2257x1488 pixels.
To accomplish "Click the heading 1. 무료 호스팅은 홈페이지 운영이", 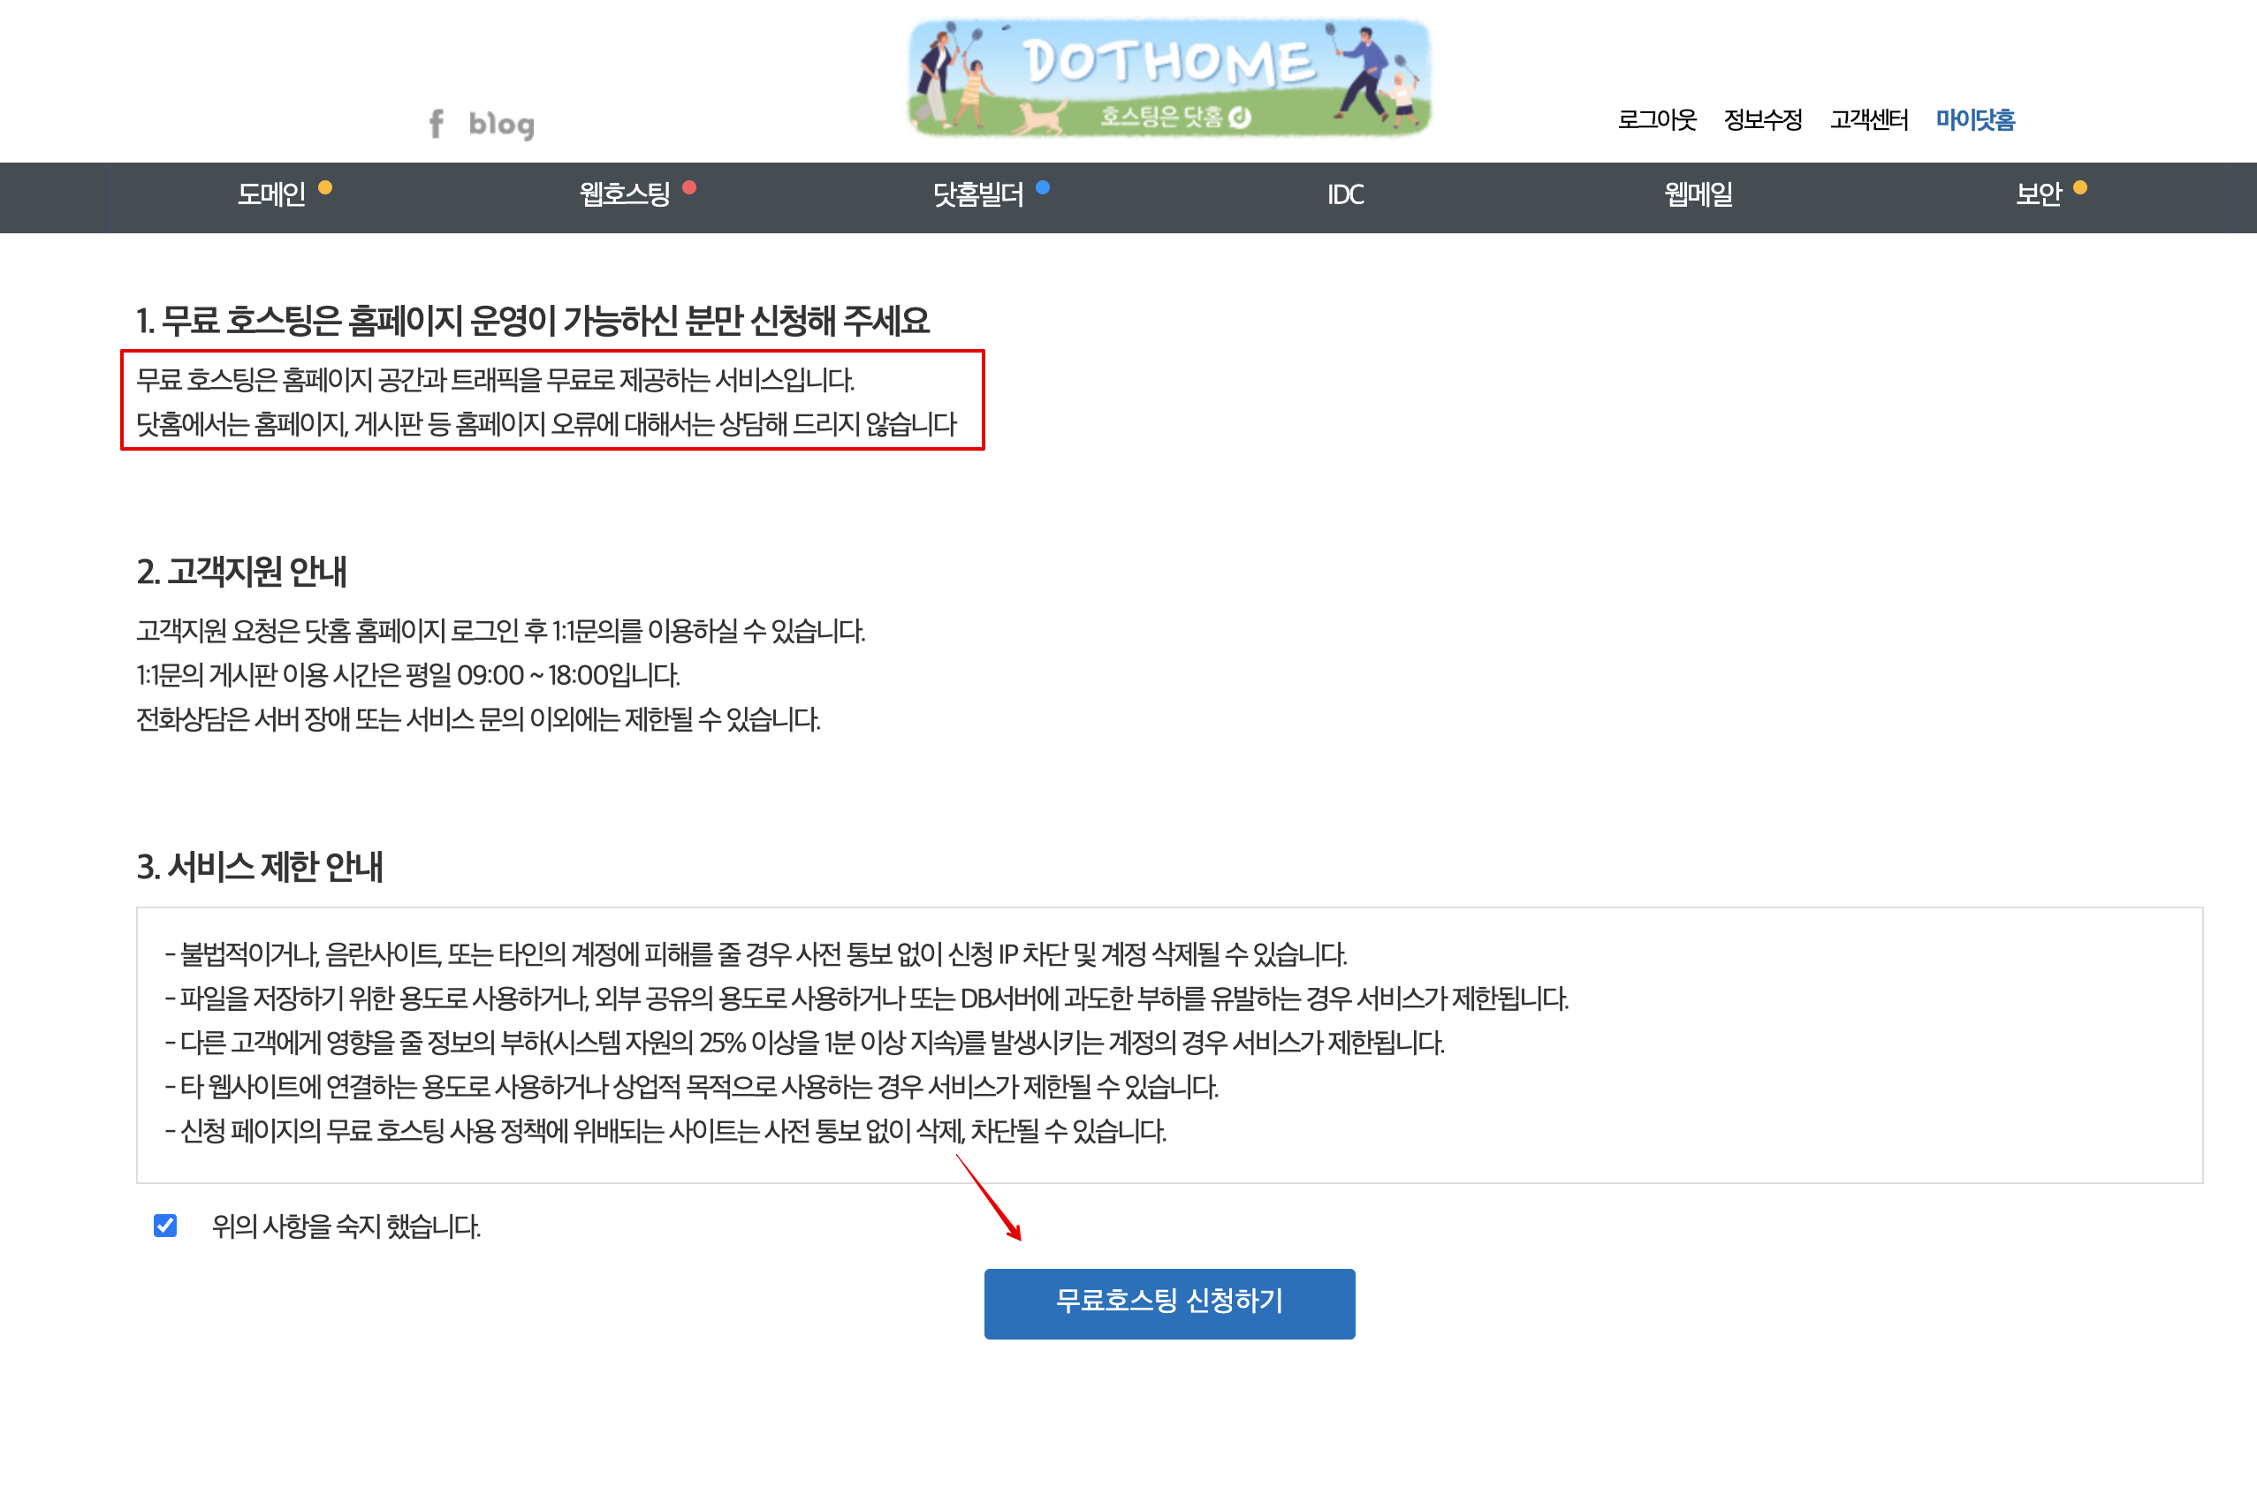I will click(x=533, y=321).
